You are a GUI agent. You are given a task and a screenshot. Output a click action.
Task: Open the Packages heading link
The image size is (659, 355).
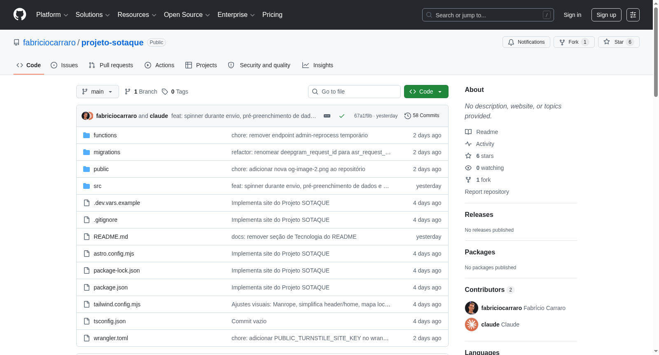[480, 252]
